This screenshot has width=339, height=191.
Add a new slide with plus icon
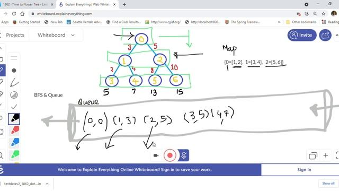tap(326, 155)
